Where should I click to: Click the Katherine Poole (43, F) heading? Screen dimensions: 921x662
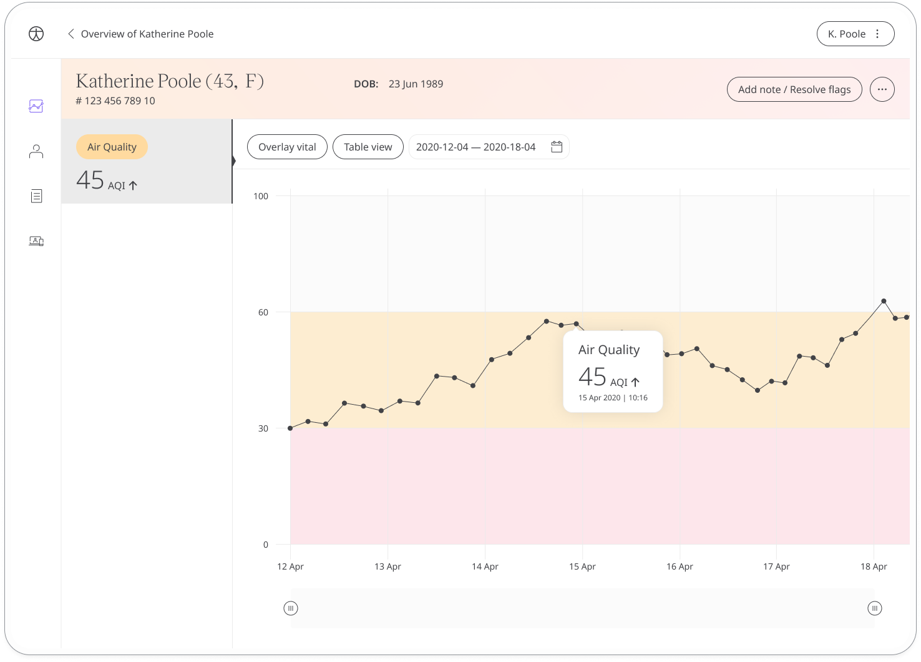pyautogui.click(x=170, y=81)
